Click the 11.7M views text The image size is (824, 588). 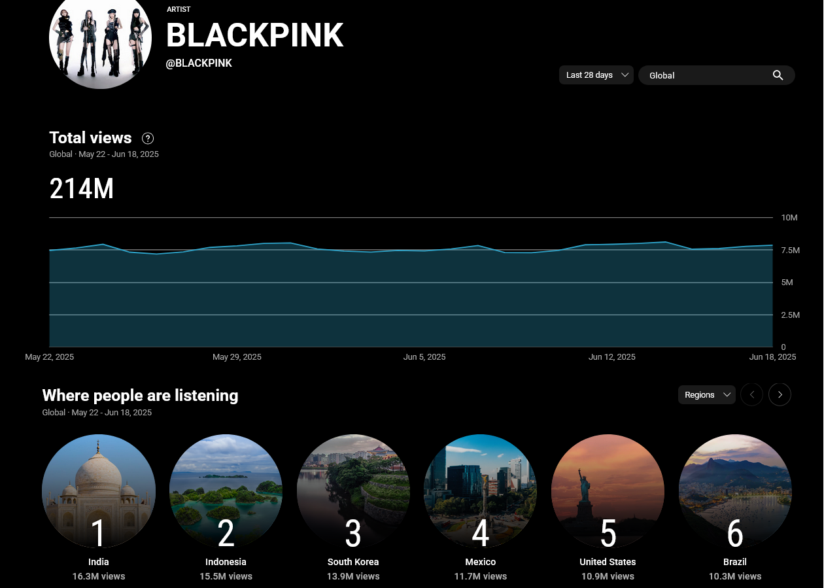[481, 576]
